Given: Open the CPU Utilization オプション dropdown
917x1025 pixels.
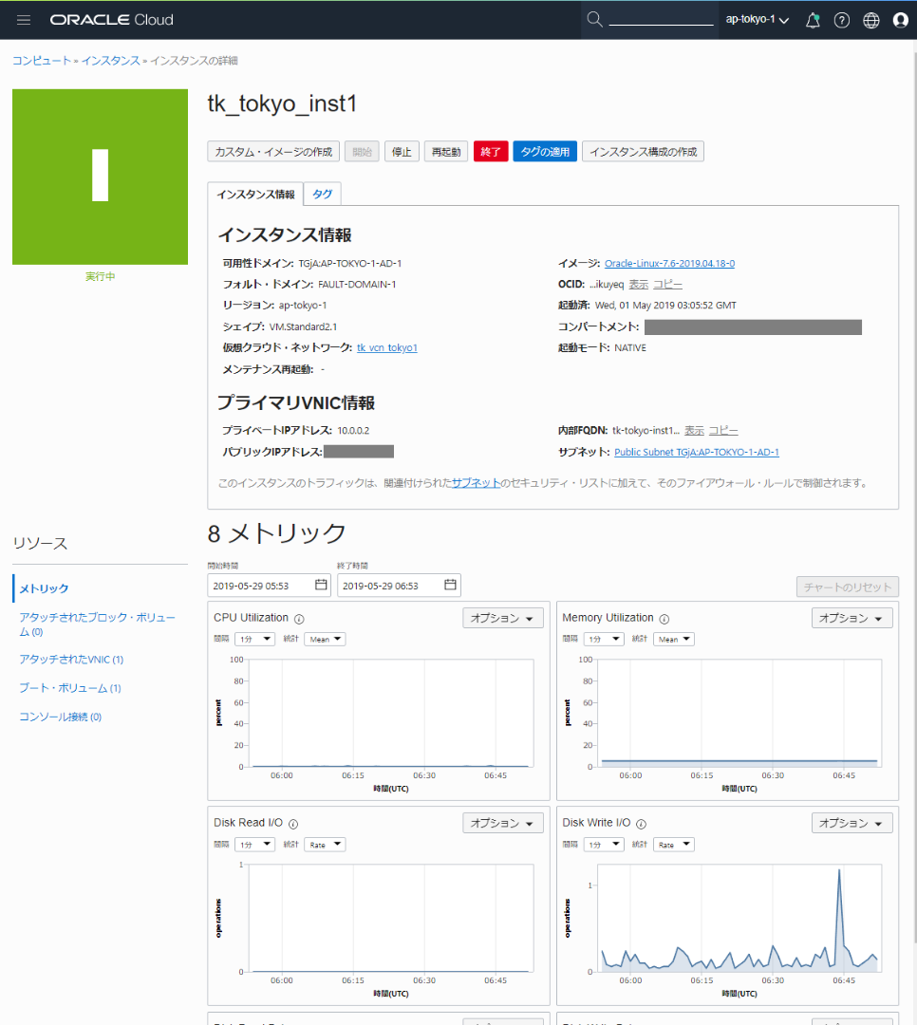Looking at the screenshot, I should (x=502, y=617).
